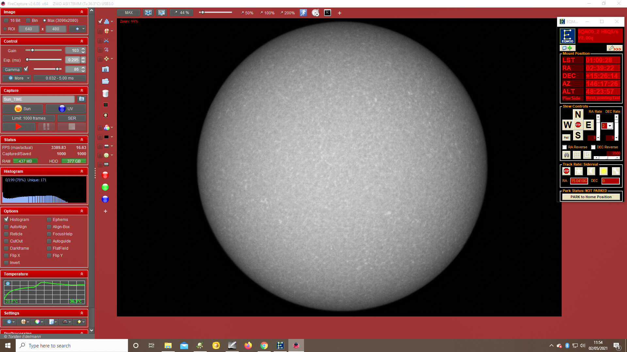Open the slew rate preset dropdown in EQMOD

pyautogui.click(x=610, y=126)
